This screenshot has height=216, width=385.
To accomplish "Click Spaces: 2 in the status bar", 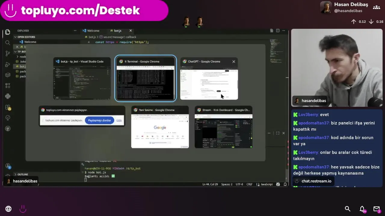I will (227, 184).
